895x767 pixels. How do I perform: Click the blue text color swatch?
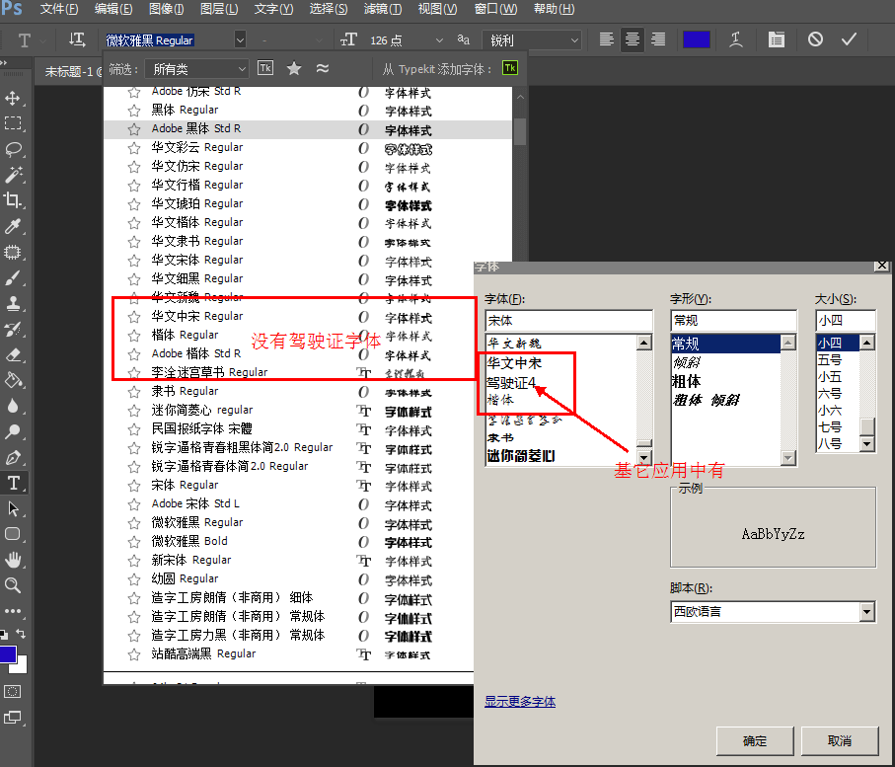point(697,39)
